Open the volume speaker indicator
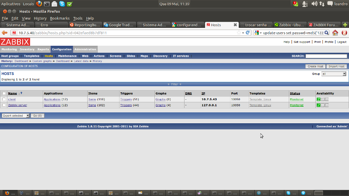 pos(314,4)
